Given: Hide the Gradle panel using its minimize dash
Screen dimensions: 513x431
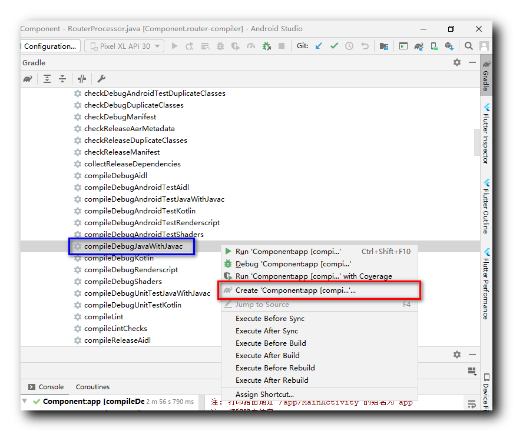Looking at the screenshot, I should (x=472, y=62).
